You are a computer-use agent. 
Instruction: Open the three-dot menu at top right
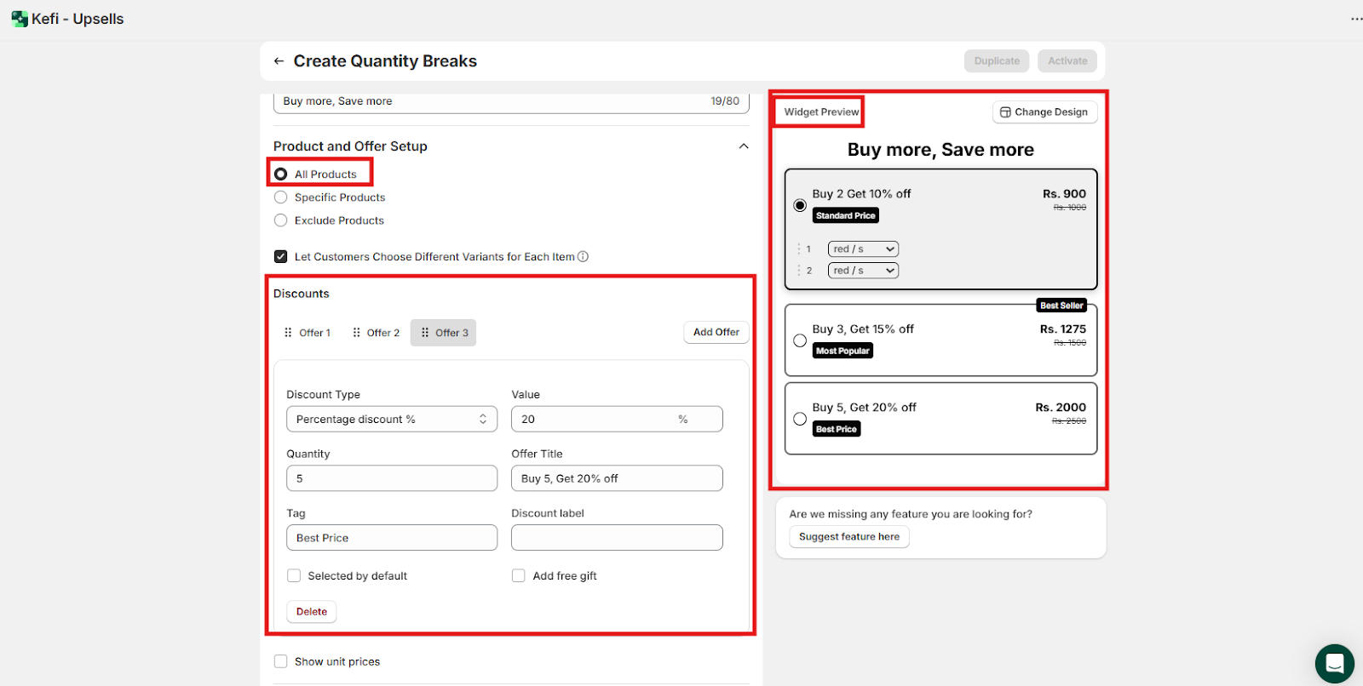[x=1355, y=19]
